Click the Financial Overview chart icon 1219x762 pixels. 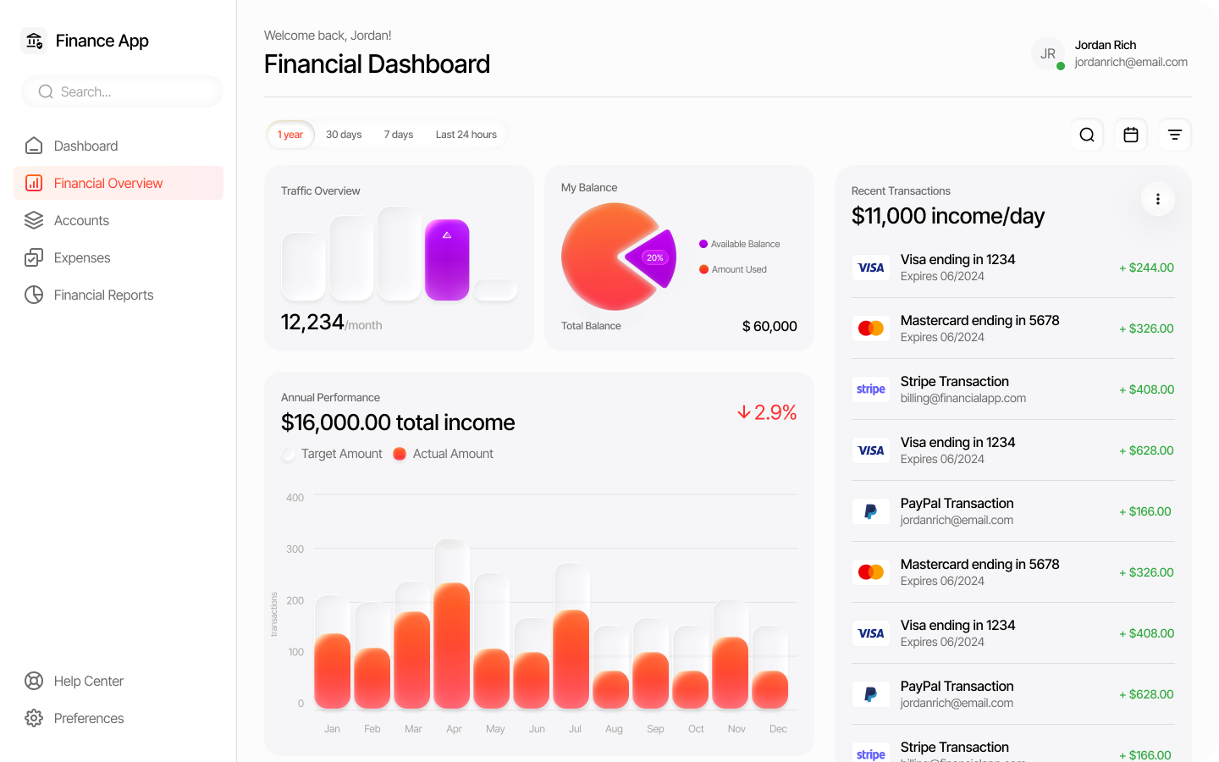[34, 183]
